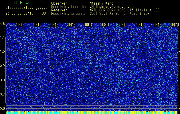
Task: Select the filename UT2508060910.pn
Action: (x=20, y=7)
